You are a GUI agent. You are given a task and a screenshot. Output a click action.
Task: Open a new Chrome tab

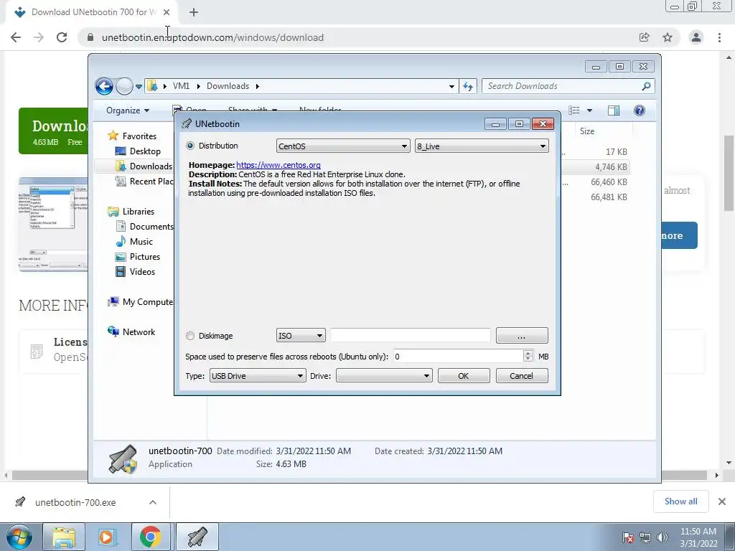(194, 12)
